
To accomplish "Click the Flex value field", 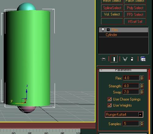I will [x=131, y=78].
